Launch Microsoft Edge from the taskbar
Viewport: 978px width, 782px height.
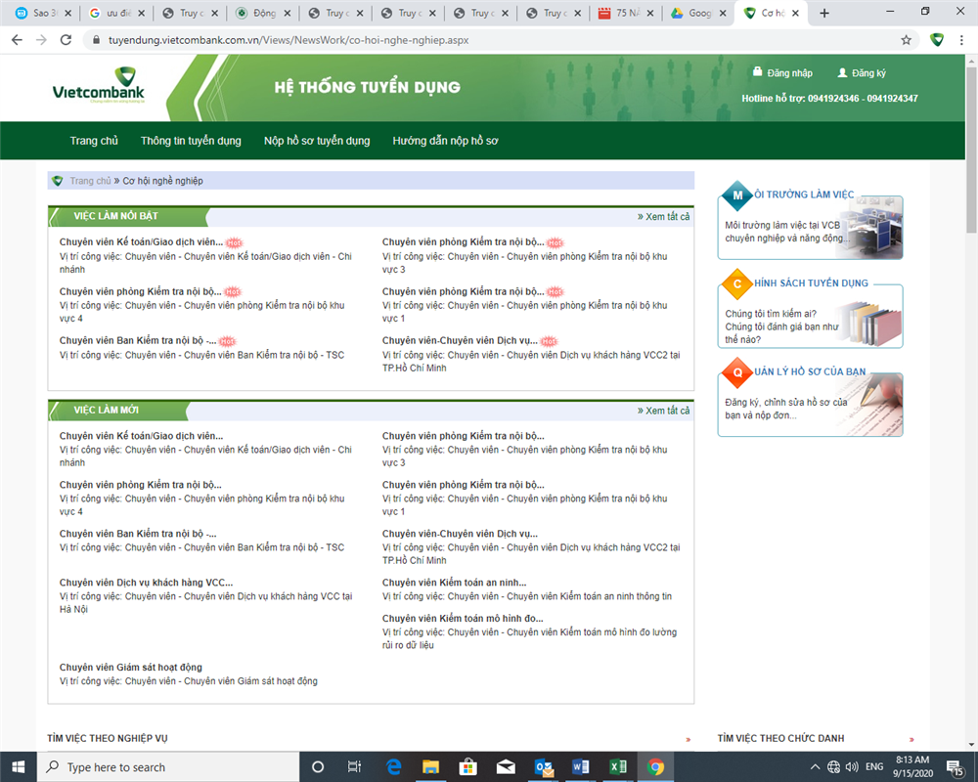pos(393,767)
